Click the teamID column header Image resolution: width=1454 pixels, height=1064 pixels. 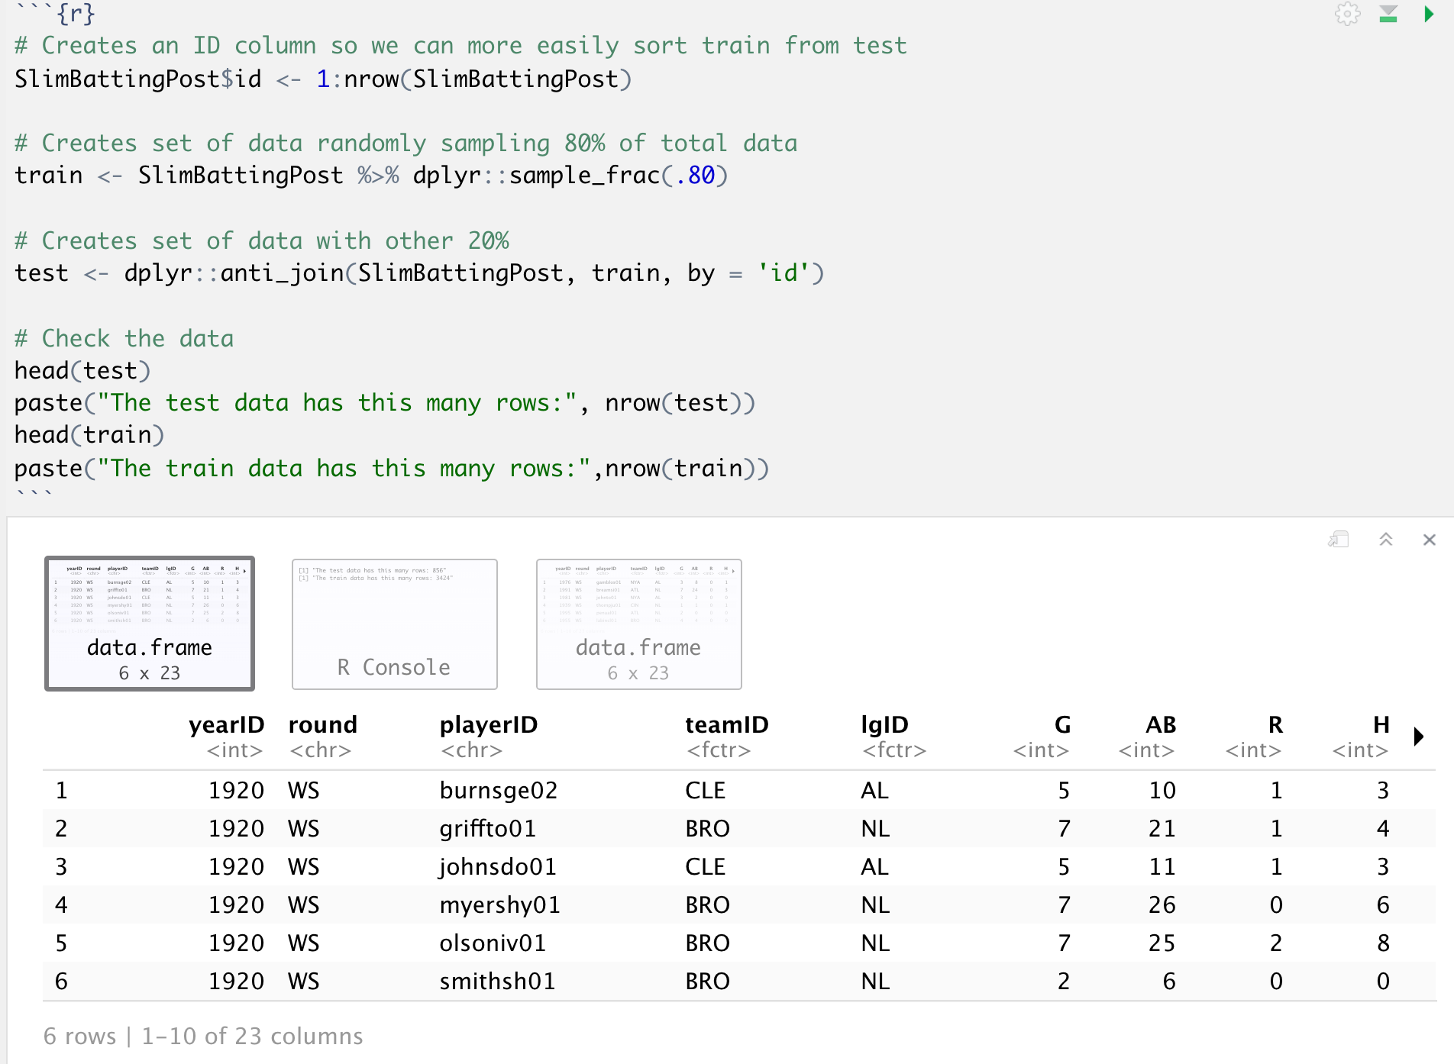click(x=726, y=724)
